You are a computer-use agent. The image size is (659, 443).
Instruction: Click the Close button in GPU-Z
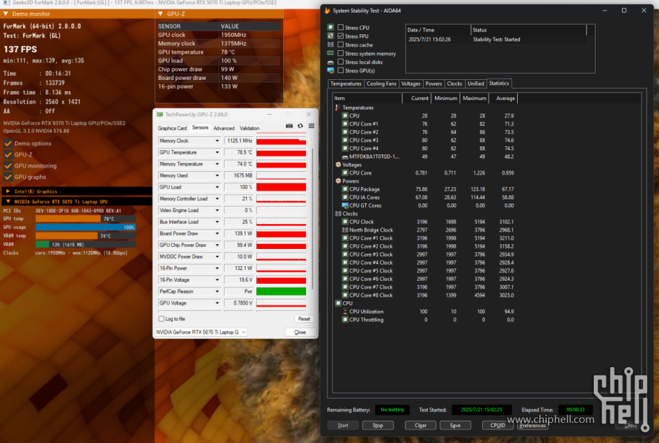tap(300, 332)
